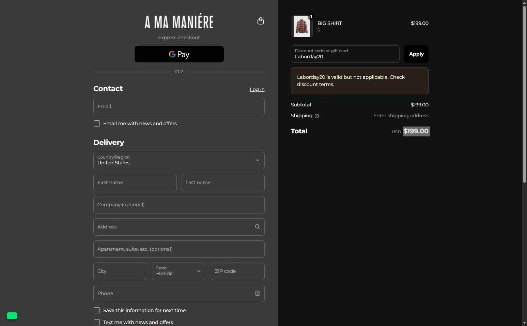This screenshot has width=527, height=326.
Task: Pay with Google Pay express checkout
Action: [179, 54]
